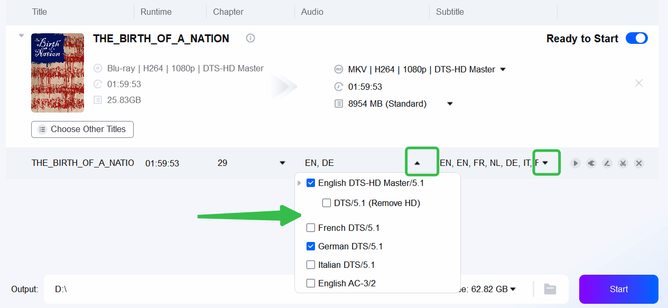668x308 pixels.
Task: Click the Choose Other Titles button
Action: (x=82, y=129)
